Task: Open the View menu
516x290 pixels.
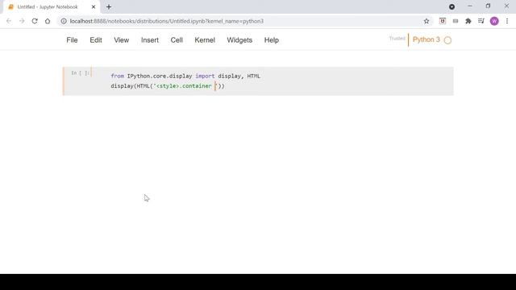Action: pyautogui.click(x=122, y=40)
